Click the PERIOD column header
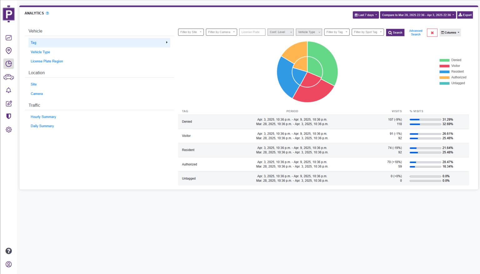This screenshot has height=274, width=480. pyautogui.click(x=292, y=111)
